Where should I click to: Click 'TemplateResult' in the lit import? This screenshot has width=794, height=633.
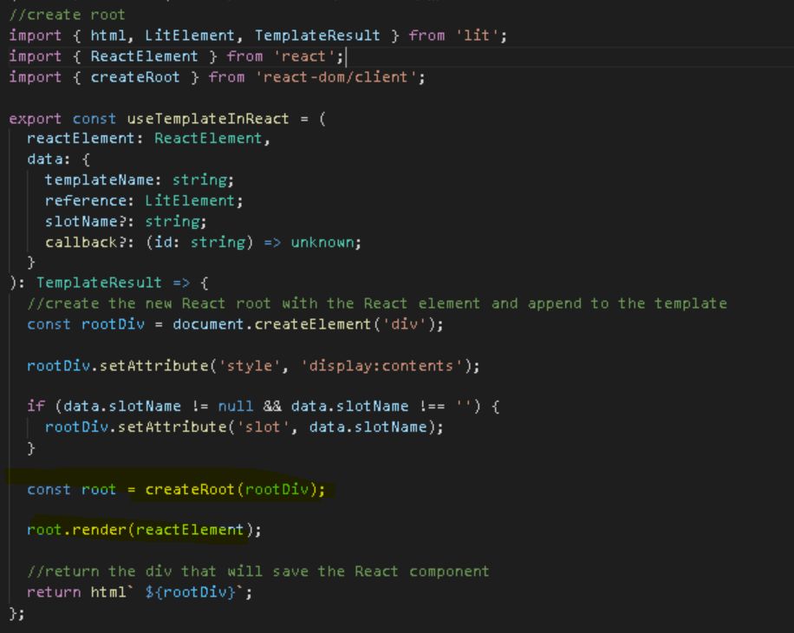317,36
